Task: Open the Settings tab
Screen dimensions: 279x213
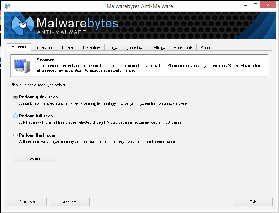Action: coord(158,47)
